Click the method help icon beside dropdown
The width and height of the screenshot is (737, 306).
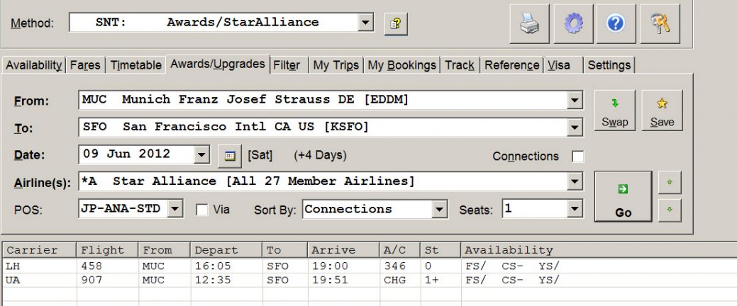coord(396,23)
